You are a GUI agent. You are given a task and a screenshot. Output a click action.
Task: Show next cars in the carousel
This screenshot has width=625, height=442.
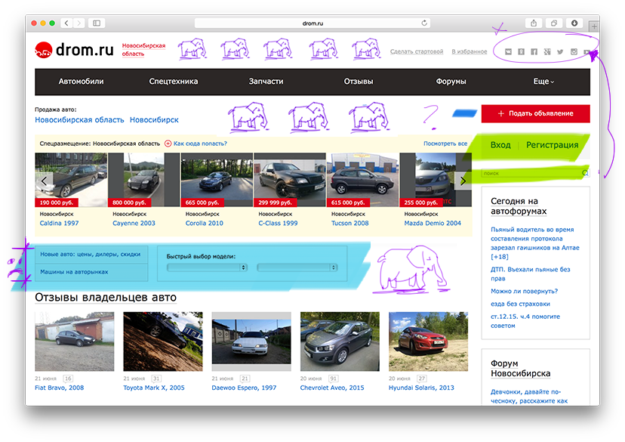click(463, 181)
